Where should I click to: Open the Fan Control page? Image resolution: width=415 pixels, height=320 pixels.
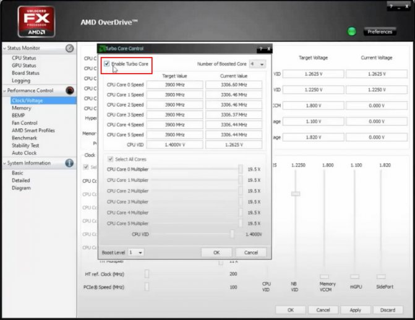25,123
